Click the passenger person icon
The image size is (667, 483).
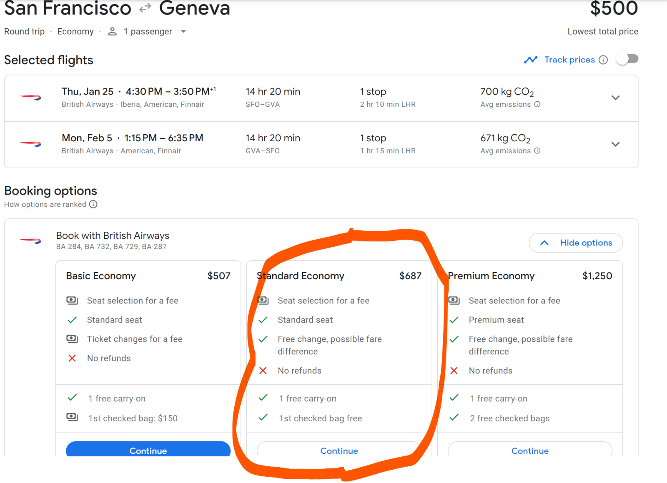click(112, 32)
